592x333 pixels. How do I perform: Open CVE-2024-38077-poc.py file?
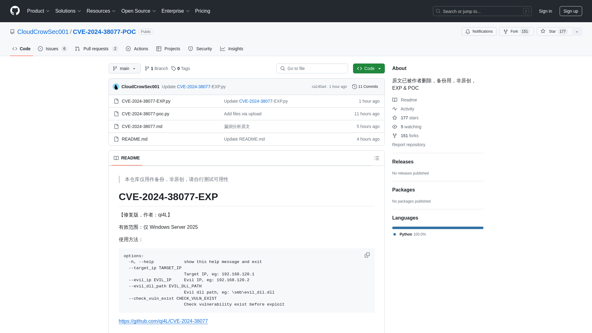[145, 114]
